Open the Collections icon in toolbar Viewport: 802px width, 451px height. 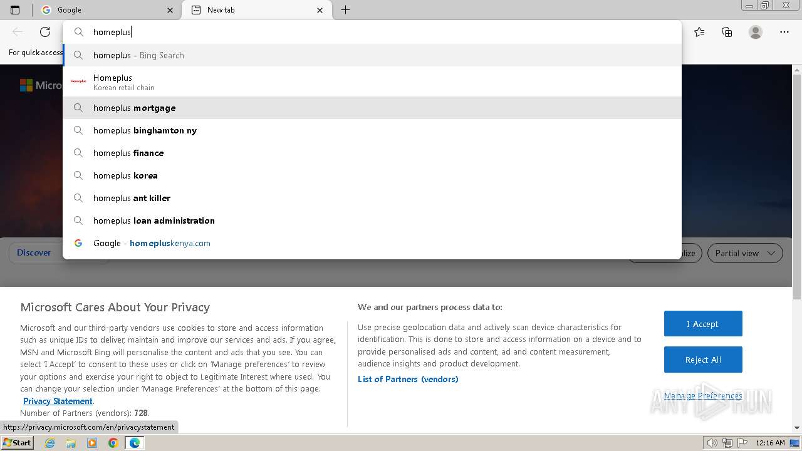pos(727,32)
